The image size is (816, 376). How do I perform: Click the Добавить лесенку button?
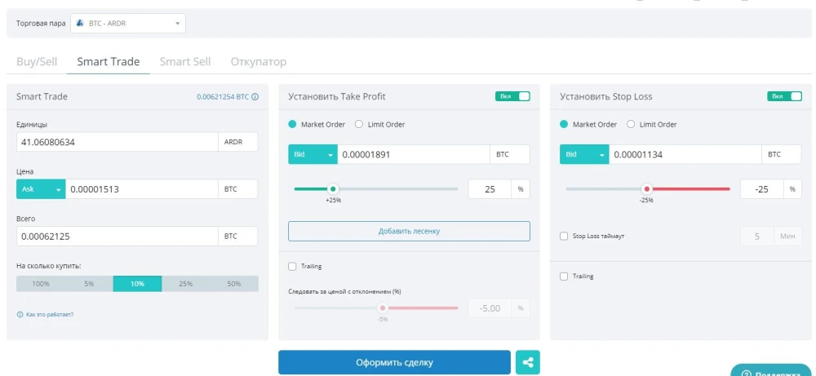tap(409, 231)
